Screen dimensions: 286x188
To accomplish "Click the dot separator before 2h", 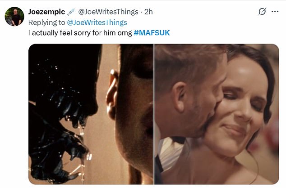I will pyautogui.click(x=142, y=12).
